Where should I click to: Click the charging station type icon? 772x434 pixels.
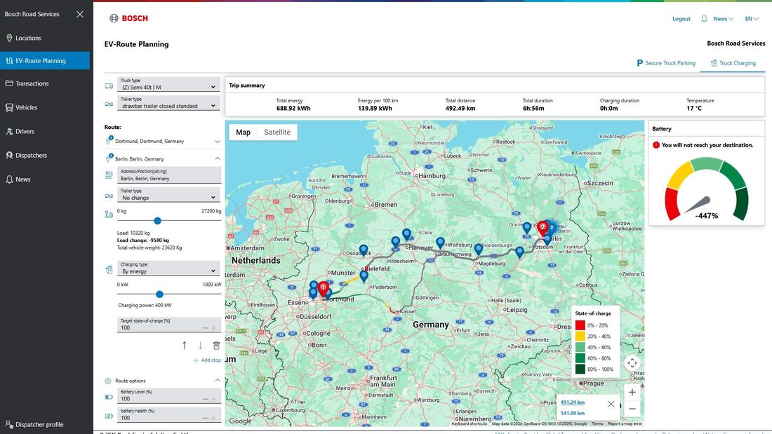109,270
